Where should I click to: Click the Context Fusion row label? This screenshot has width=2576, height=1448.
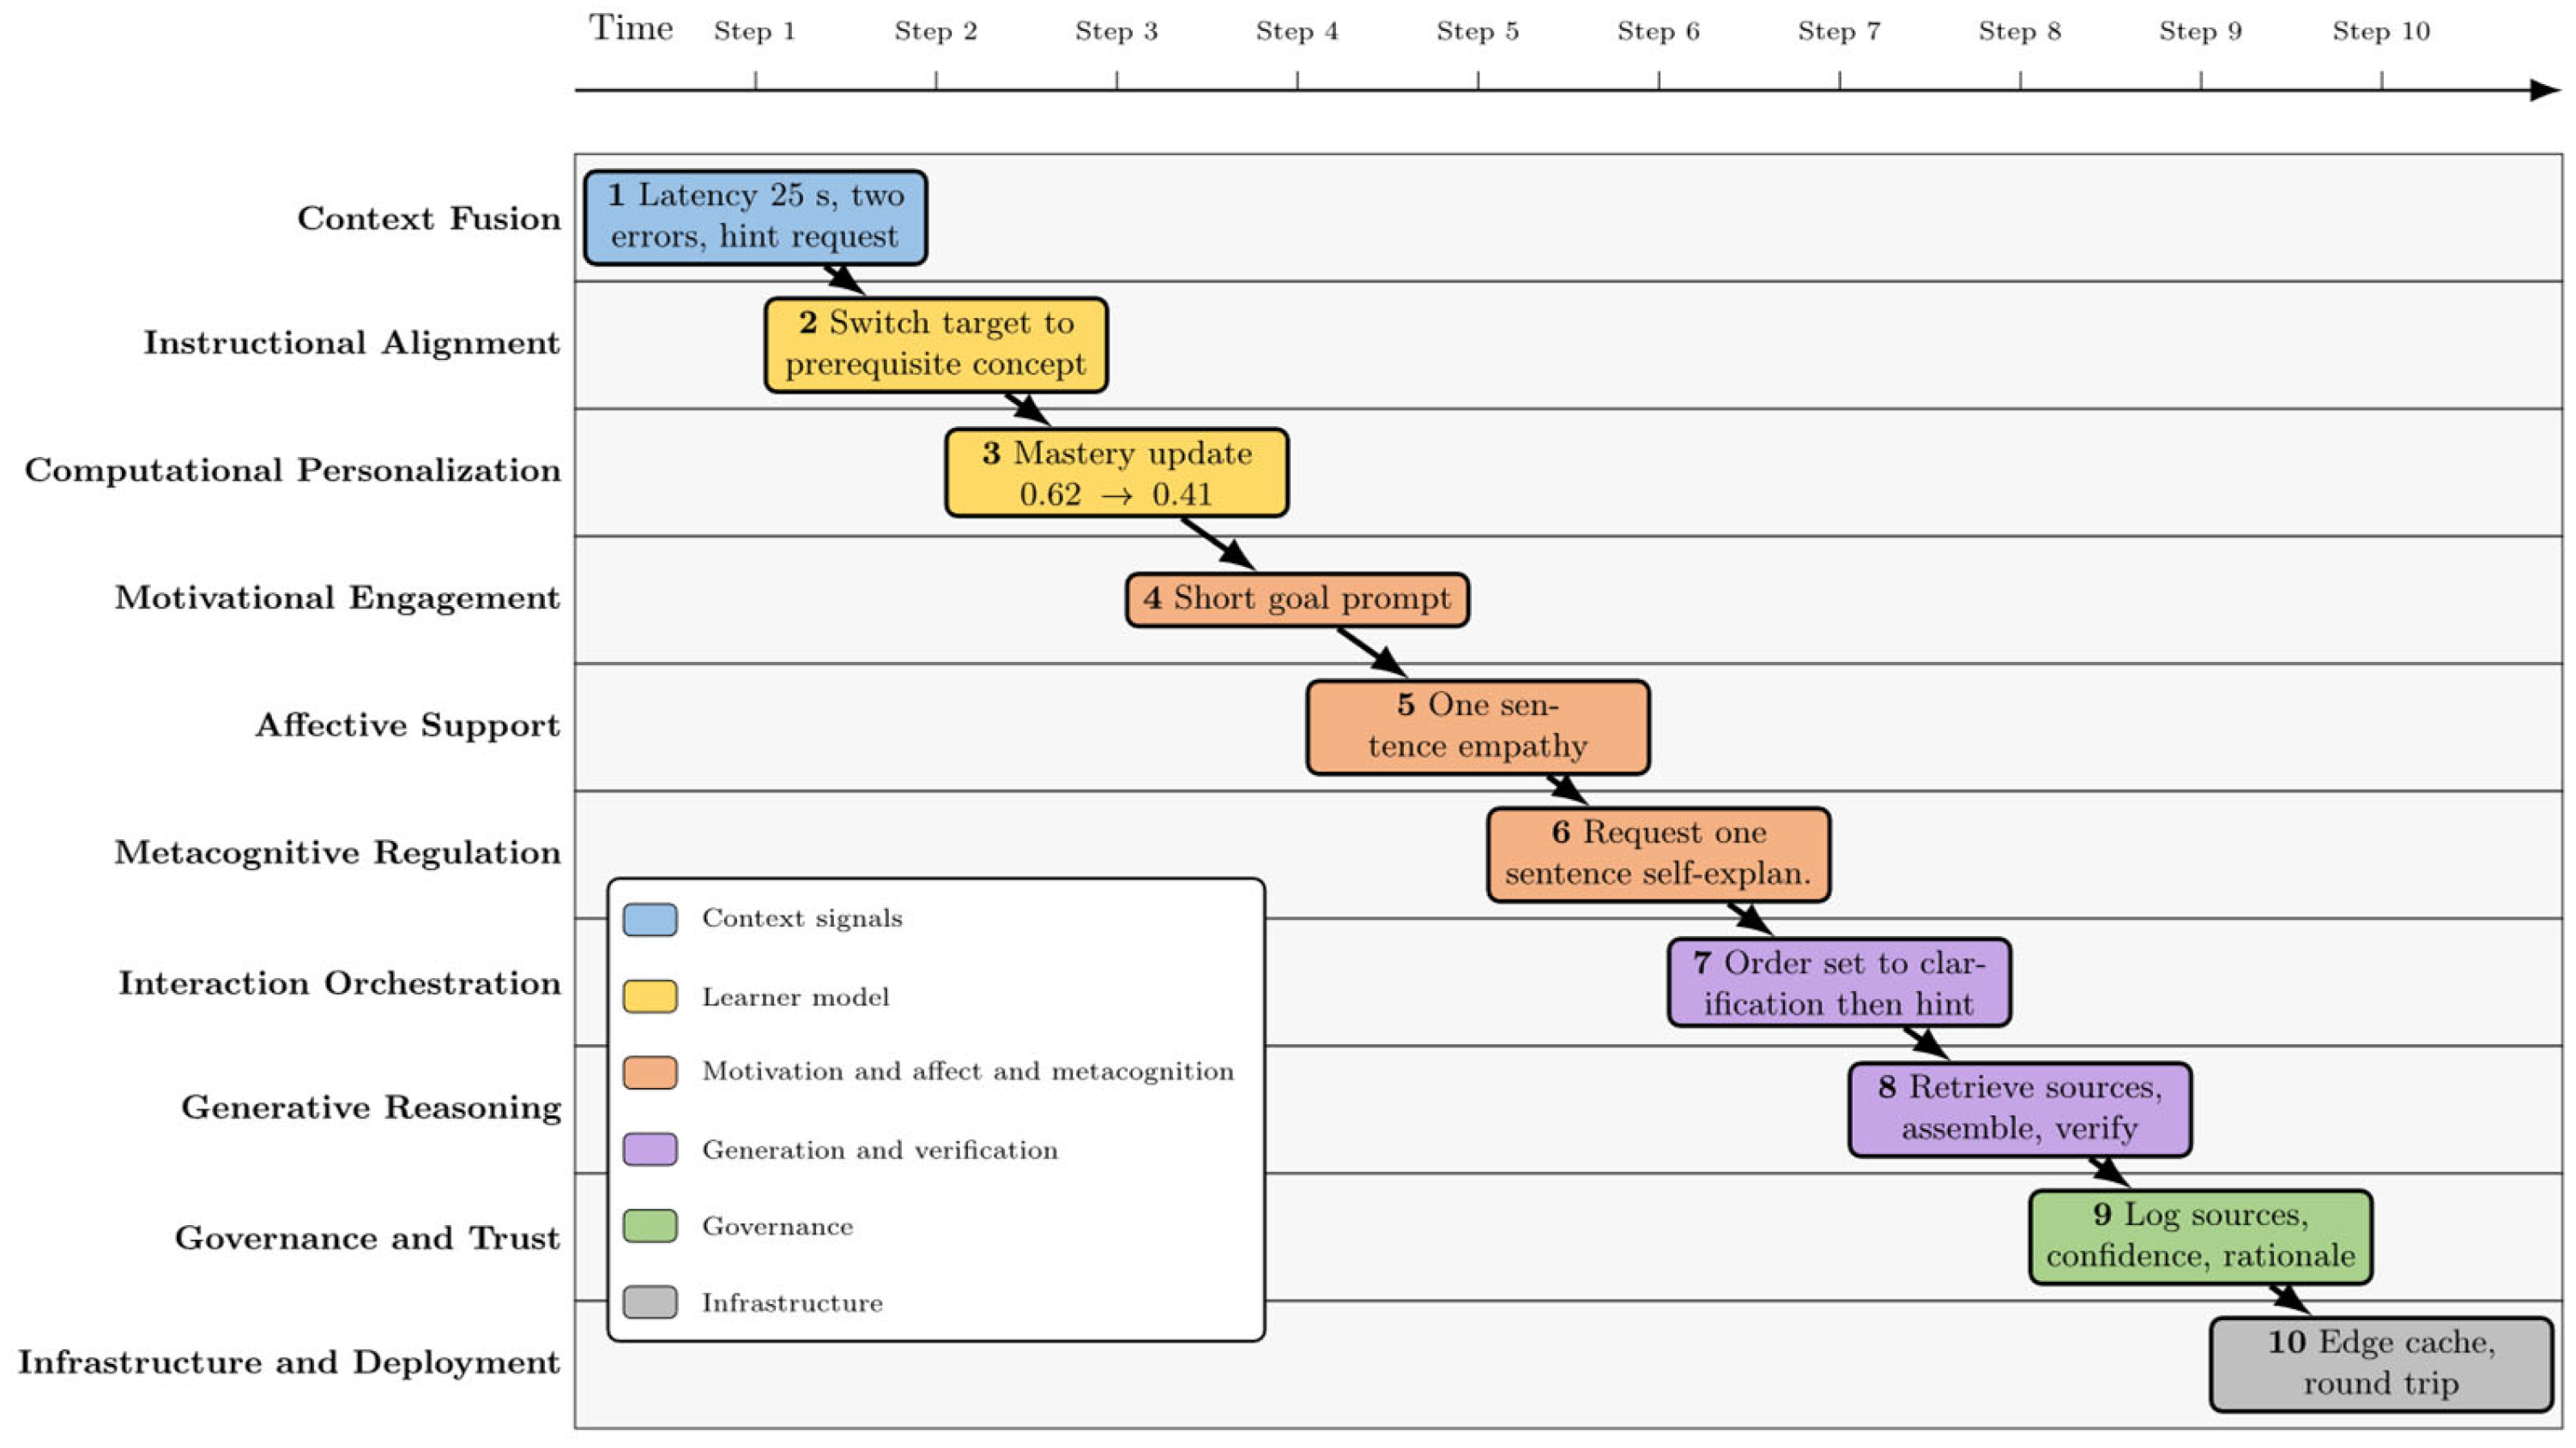point(428,218)
